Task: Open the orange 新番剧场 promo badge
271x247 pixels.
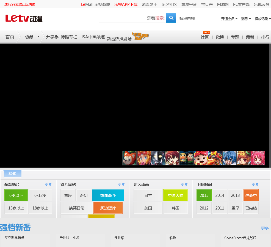Action: pos(140,36)
